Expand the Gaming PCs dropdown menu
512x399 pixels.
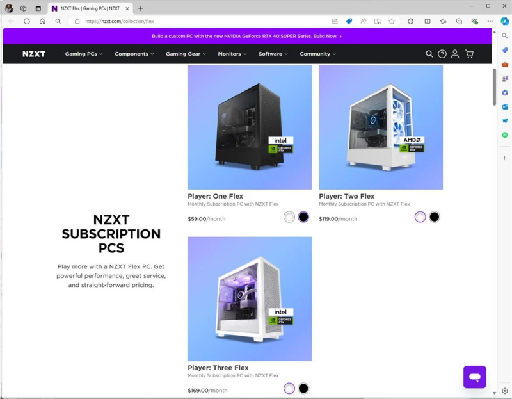coord(84,54)
